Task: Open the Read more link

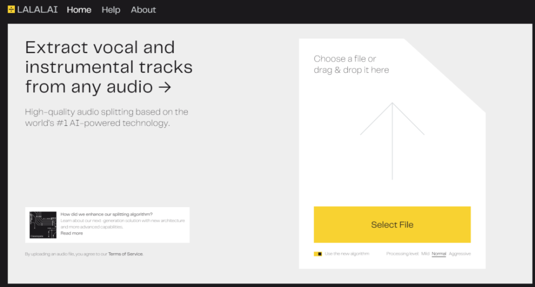Action: pyautogui.click(x=72, y=233)
